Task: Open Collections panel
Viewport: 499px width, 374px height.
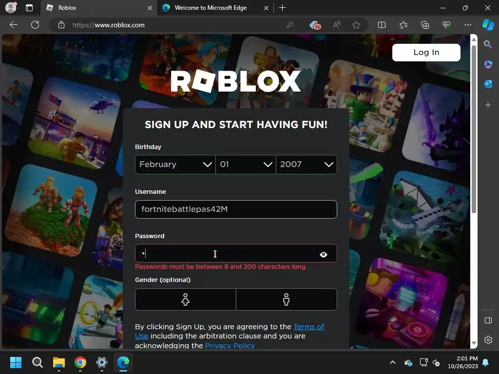Action: (x=425, y=25)
